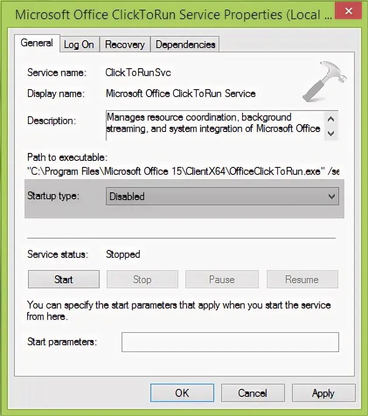Screen dimensions: 368x416
Task: Click description scroll up arrow
Action: [330, 119]
